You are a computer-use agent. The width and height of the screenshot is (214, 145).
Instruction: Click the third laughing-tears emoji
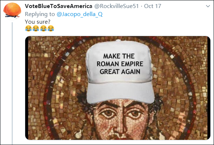pos(43,28)
